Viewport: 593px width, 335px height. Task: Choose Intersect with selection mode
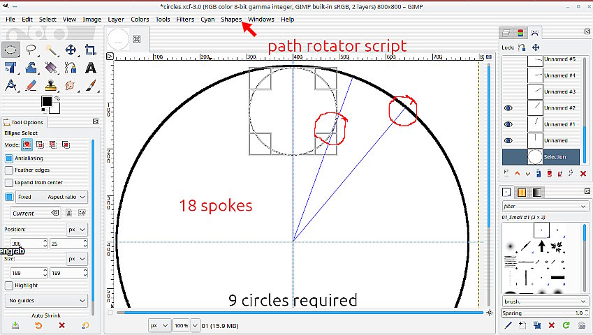click(66, 144)
